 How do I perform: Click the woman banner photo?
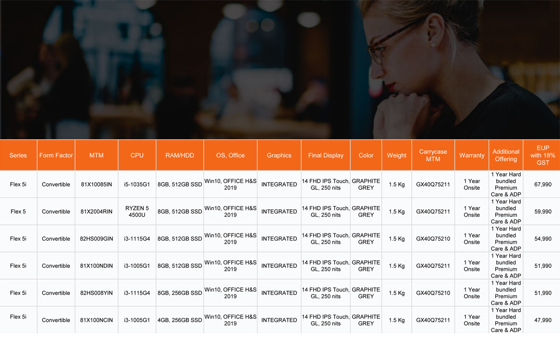pos(280,69)
